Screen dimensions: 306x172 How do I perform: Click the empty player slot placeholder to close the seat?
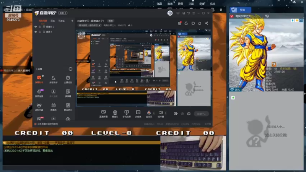pyautogui.click(x=266, y=131)
